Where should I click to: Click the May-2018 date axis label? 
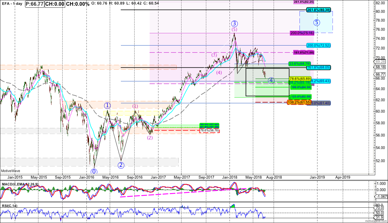click(x=253, y=177)
